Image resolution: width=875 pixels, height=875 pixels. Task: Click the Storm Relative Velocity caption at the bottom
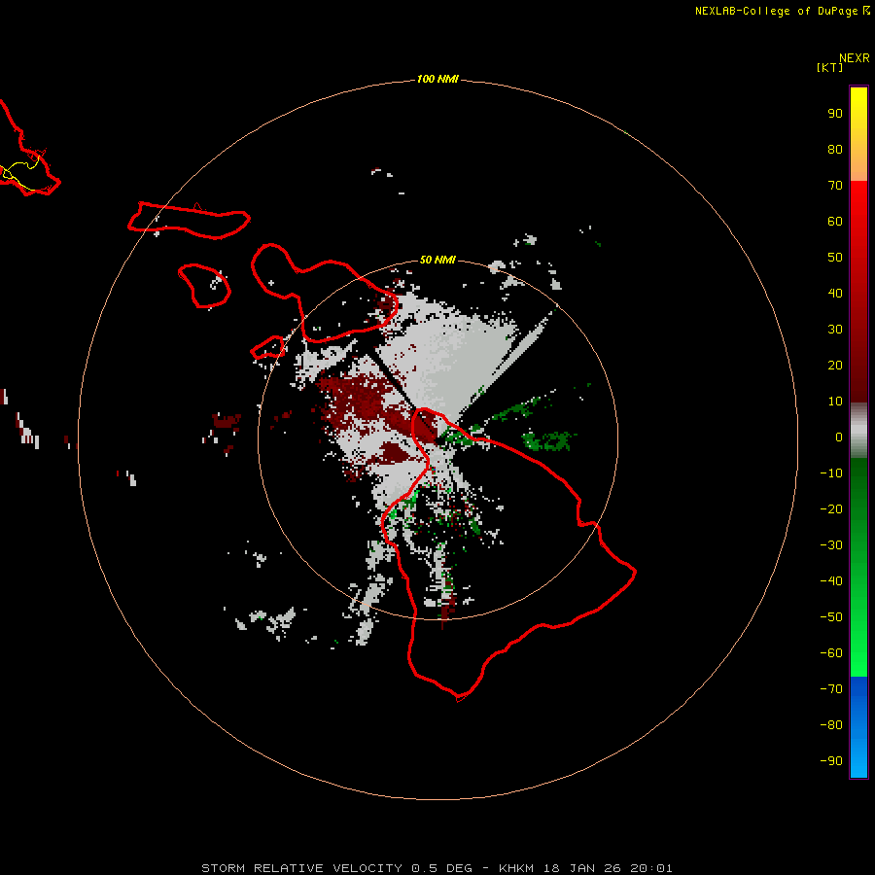pos(437,868)
